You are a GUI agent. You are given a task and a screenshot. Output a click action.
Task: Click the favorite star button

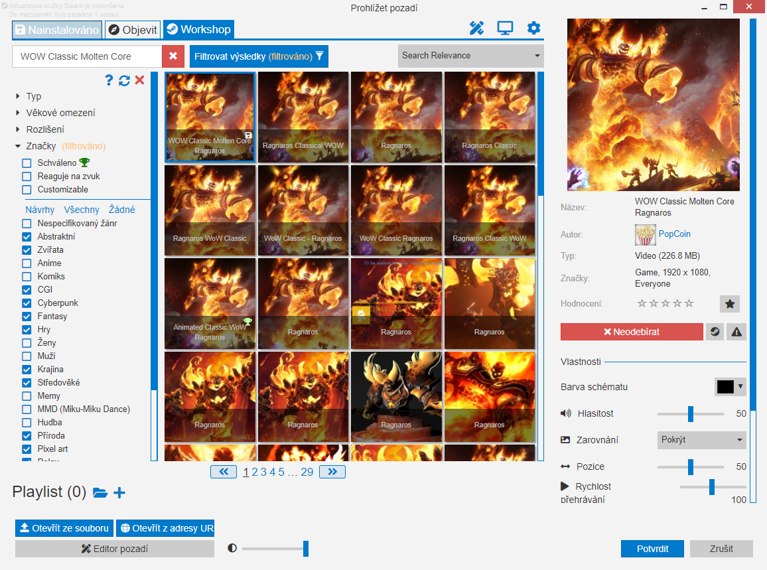point(730,304)
